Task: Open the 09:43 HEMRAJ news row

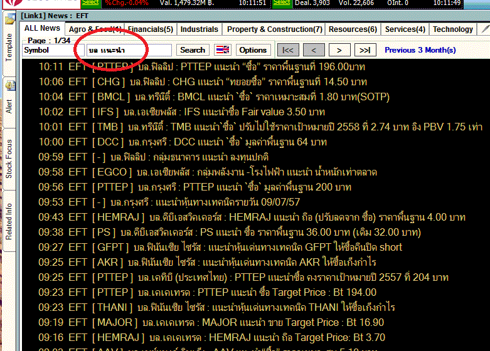Action: (252, 217)
